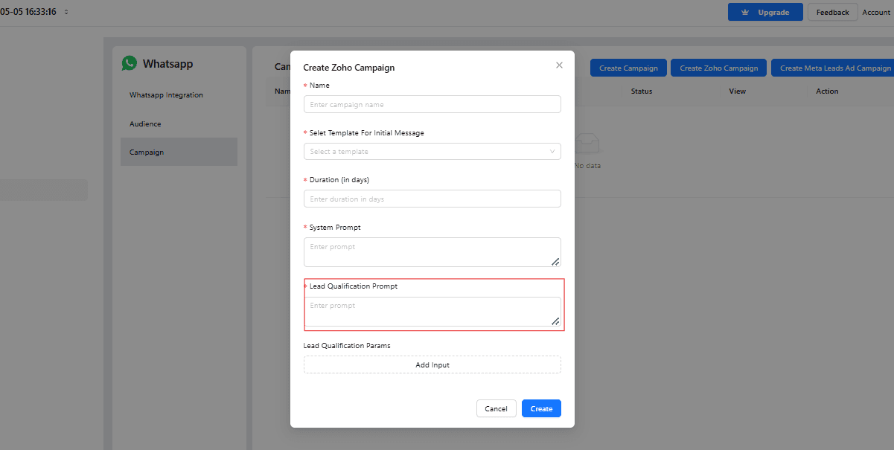
Task: Select the Campaign sidebar item
Action: click(147, 152)
